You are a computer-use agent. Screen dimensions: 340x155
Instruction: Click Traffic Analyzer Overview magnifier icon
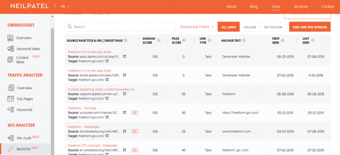[11, 88]
